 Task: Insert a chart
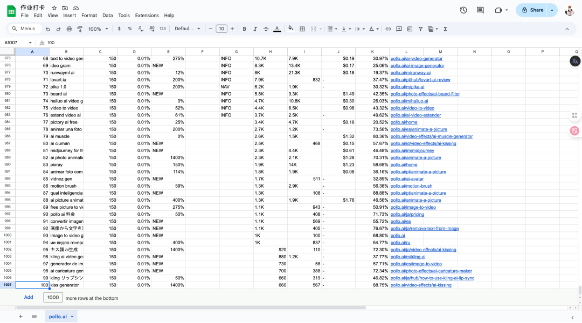pos(410,29)
